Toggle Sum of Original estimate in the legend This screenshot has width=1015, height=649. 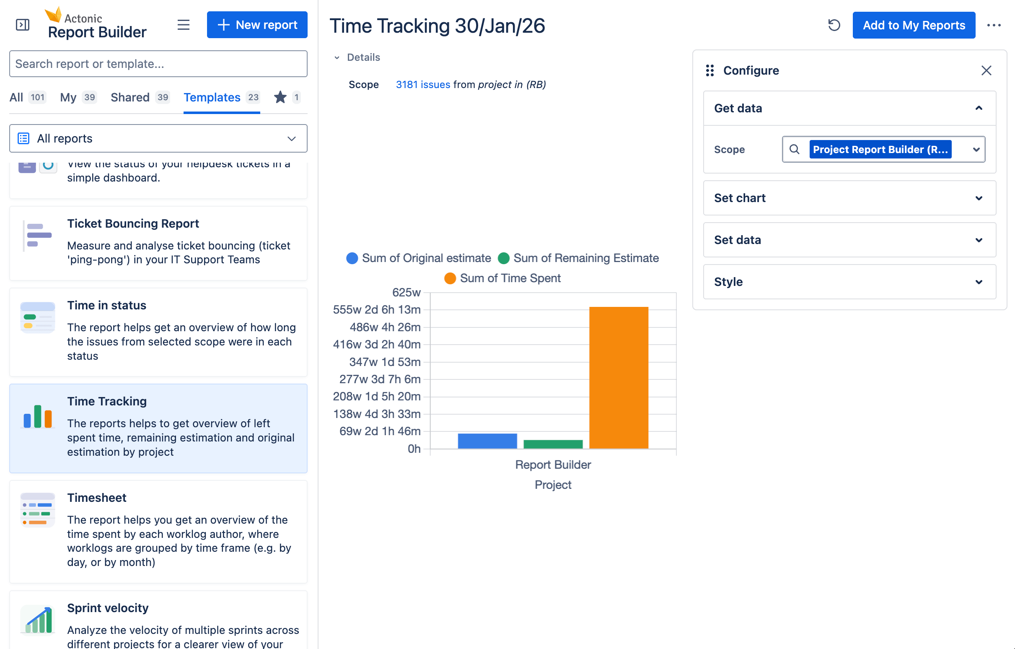click(x=419, y=258)
